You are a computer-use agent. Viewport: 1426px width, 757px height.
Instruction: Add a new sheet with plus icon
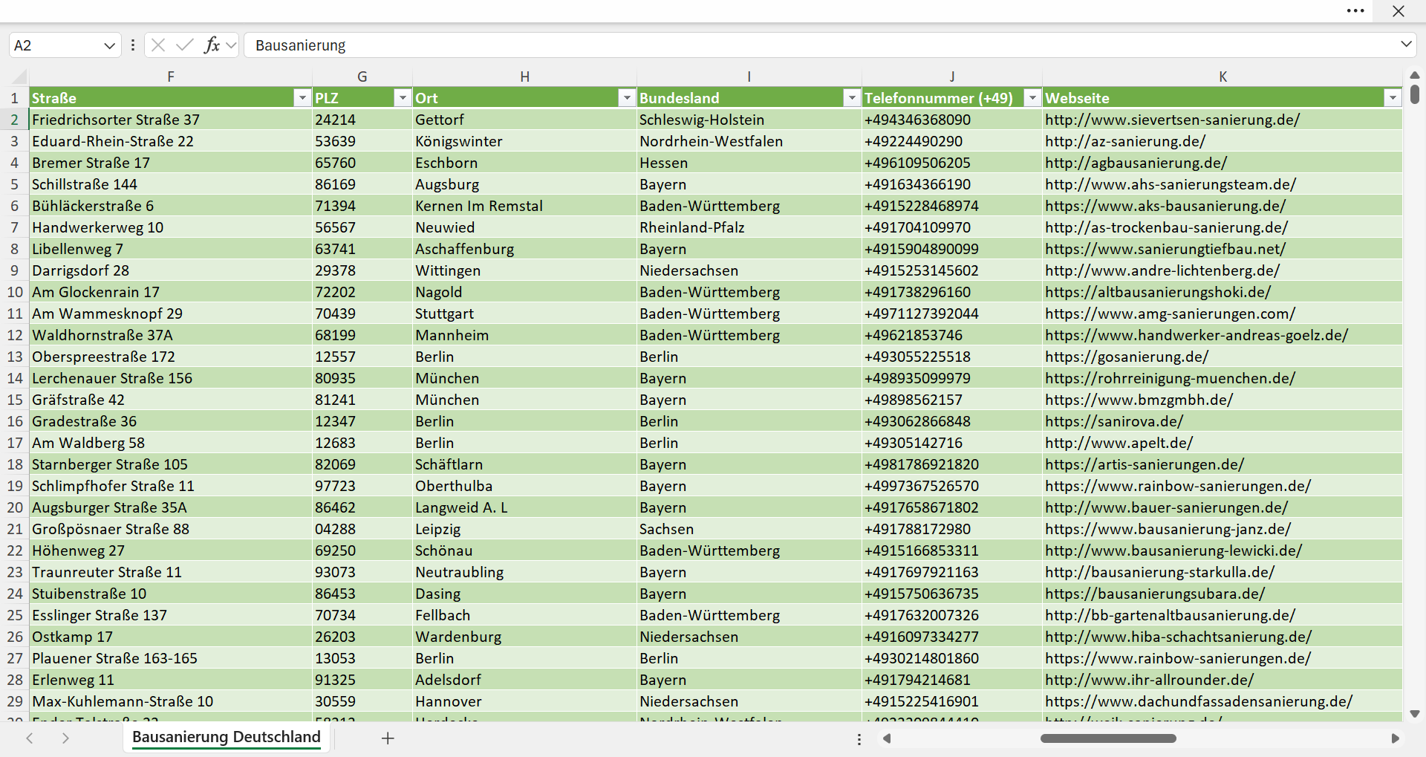(388, 738)
